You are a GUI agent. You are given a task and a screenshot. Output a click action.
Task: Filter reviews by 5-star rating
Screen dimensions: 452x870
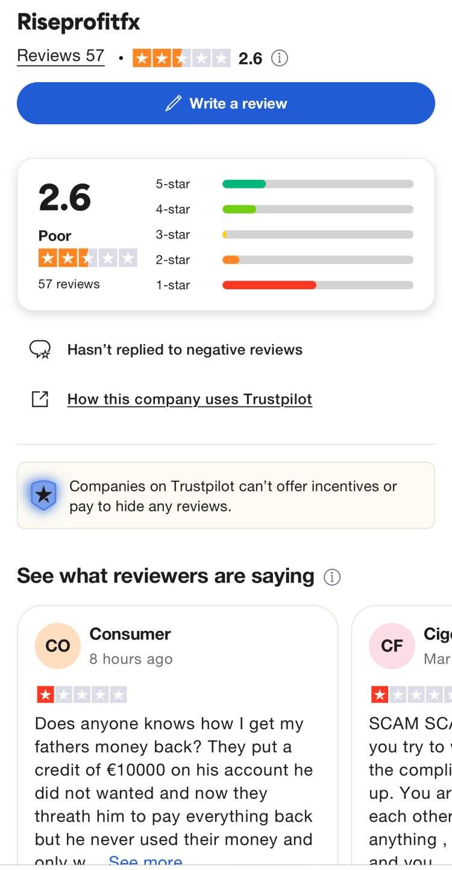[173, 184]
